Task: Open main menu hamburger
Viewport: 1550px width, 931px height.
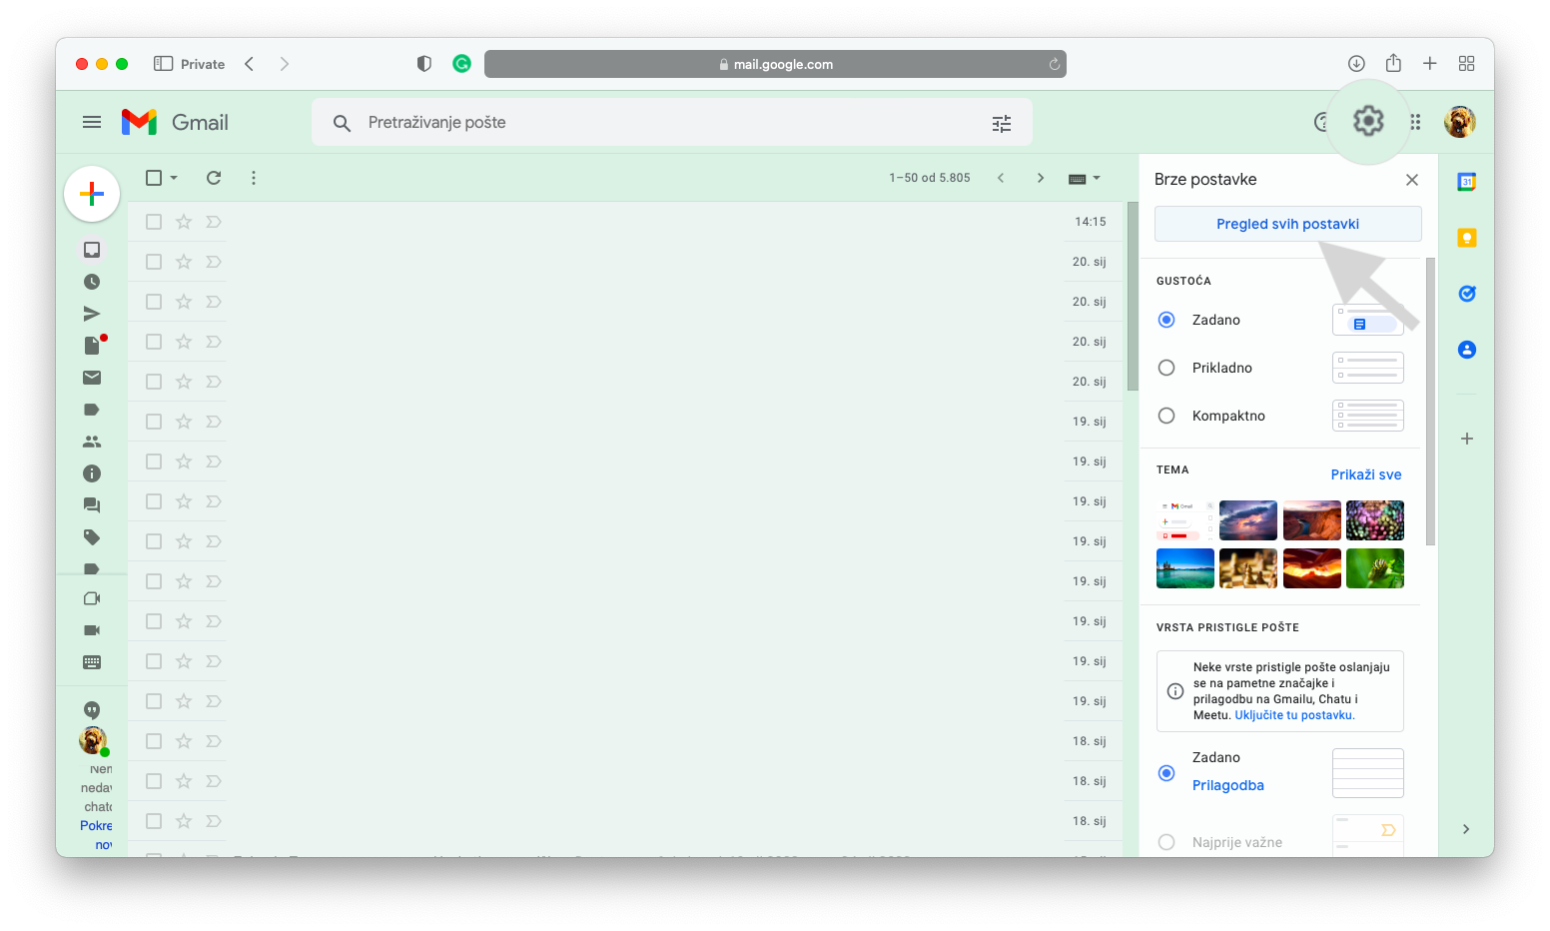Action: tap(92, 122)
